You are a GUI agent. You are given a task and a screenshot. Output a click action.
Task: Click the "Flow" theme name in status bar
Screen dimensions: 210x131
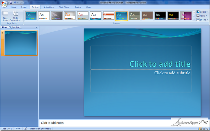18,129
